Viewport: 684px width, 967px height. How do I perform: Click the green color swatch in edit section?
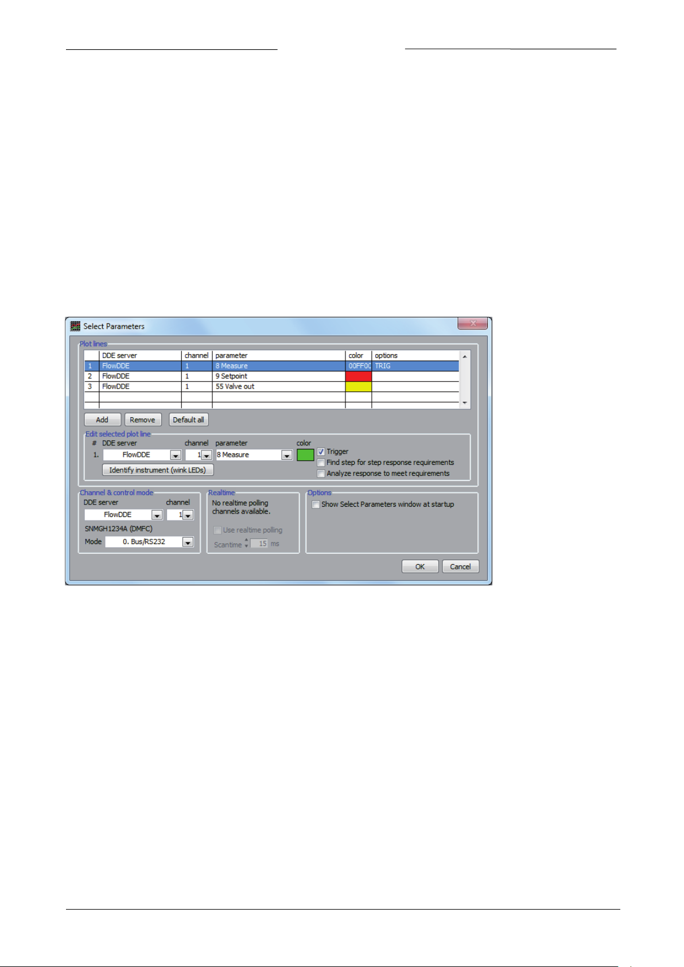point(305,455)
